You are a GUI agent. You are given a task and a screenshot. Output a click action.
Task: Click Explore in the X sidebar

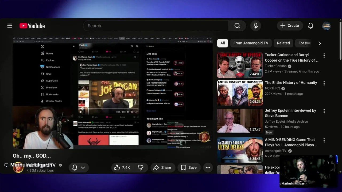click(48, 60)
